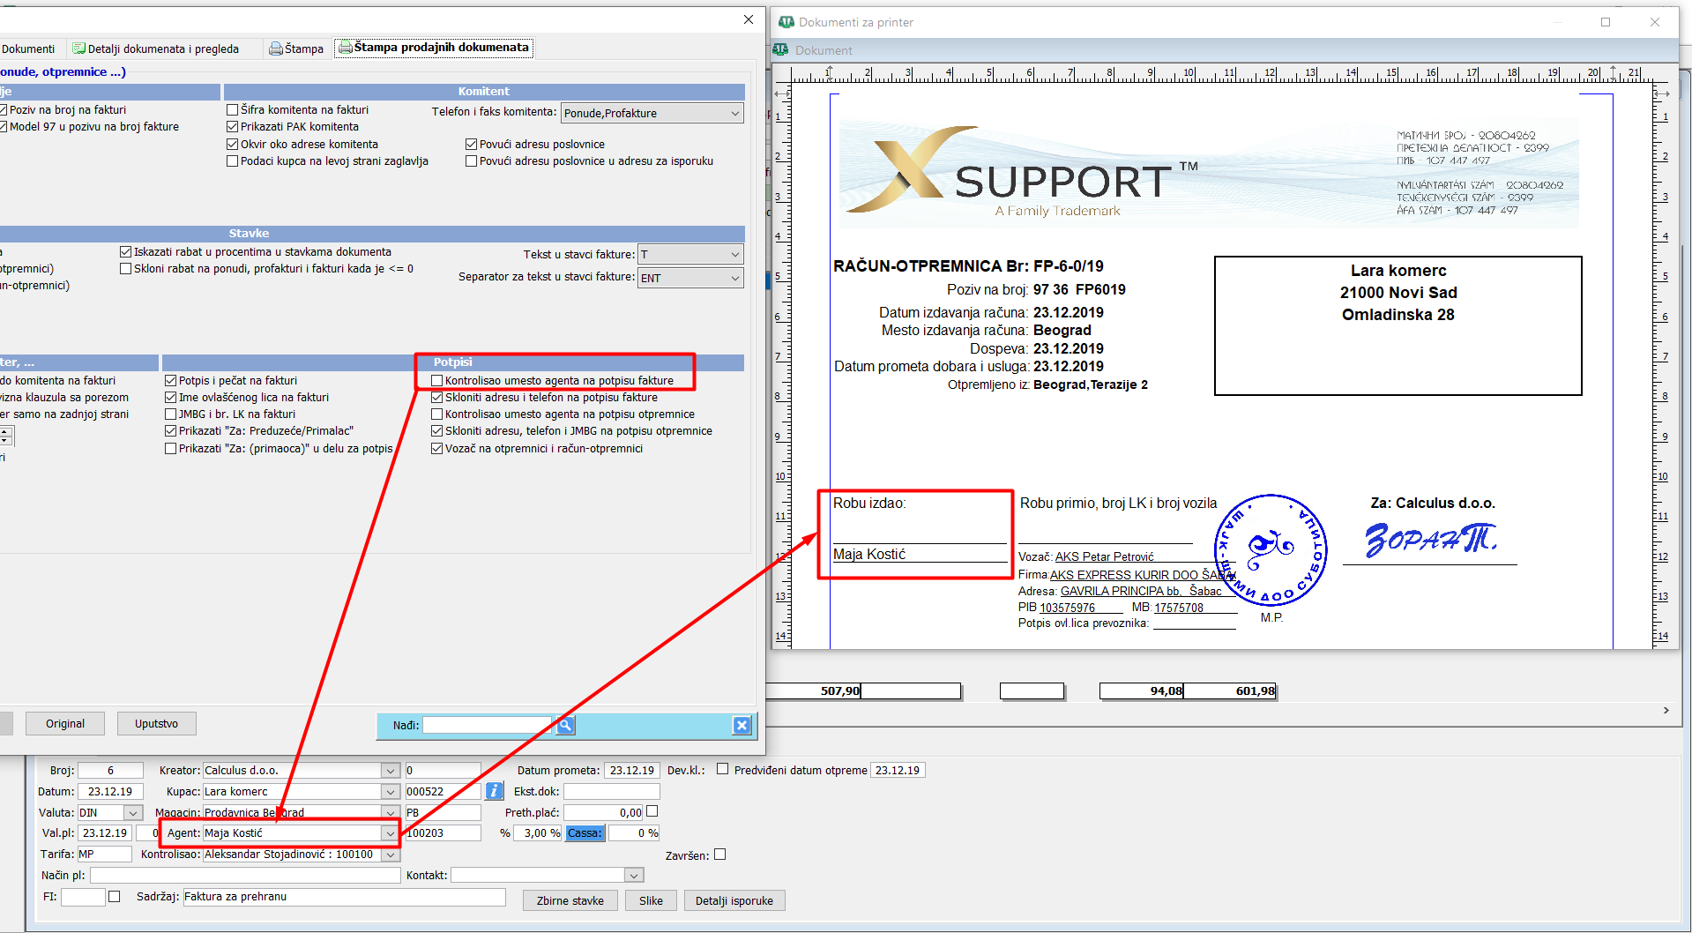
Task: Check the Završen checkbox
Action: 719,855
